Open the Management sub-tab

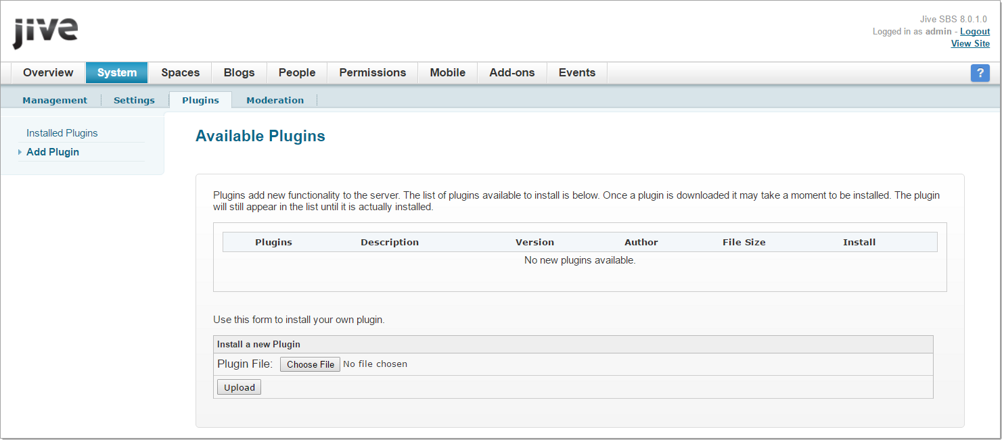click(55, 99)
